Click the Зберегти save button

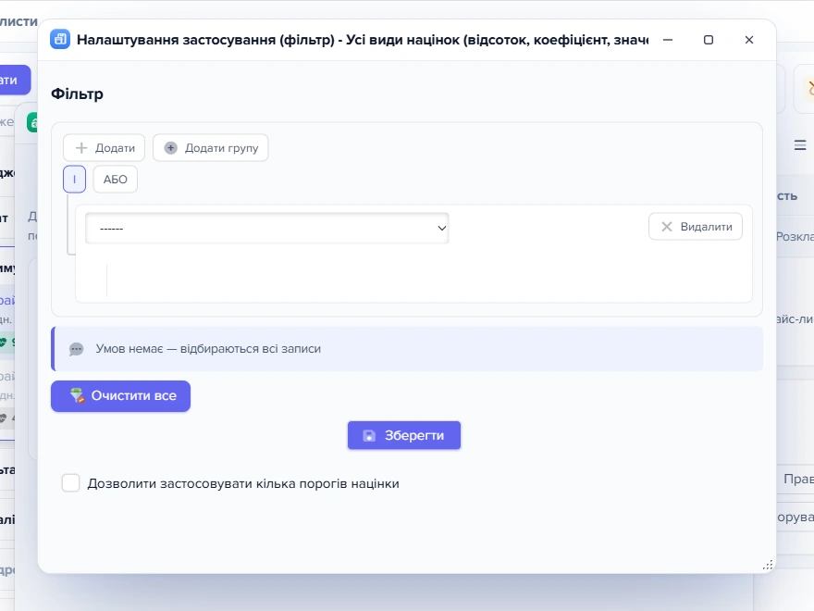click(404, 435)
